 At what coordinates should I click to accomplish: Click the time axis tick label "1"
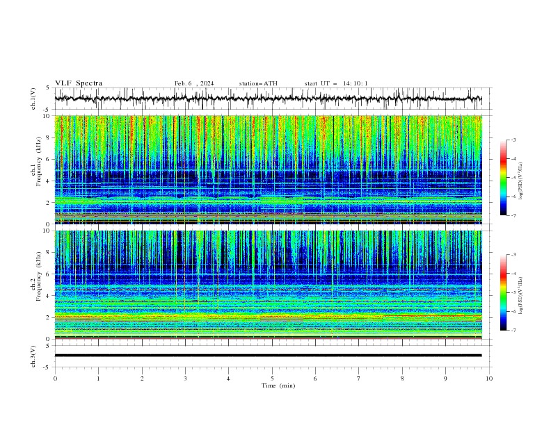(98, 378)
